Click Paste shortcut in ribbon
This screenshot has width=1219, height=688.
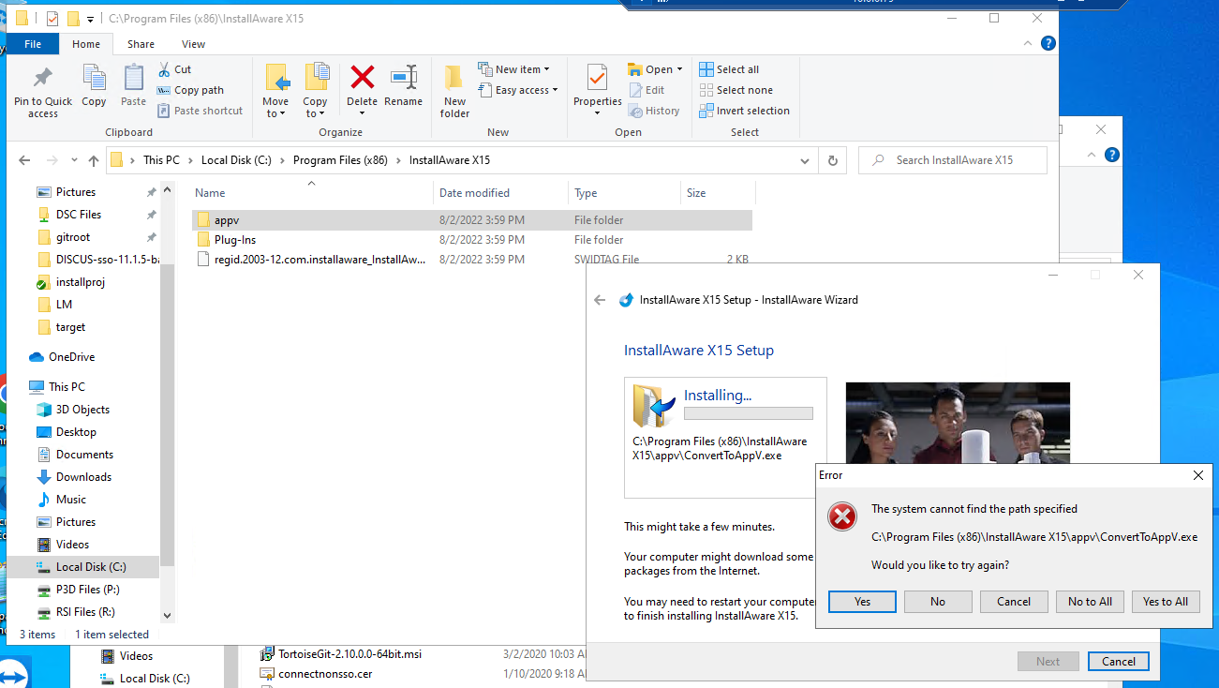coord(200,111)
